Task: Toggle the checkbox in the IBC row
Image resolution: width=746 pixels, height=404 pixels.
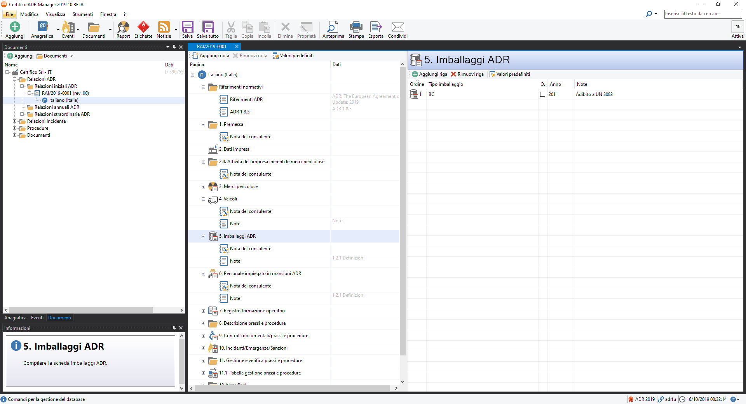Action: pyautogui.click(x=542, y=94)
